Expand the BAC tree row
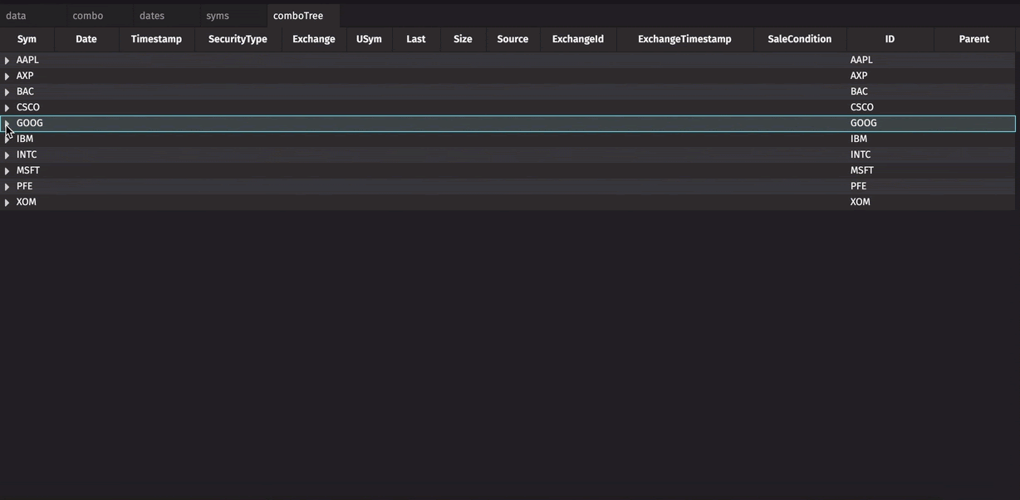Screen dimensions: 1020x500 tap(7, 92)
